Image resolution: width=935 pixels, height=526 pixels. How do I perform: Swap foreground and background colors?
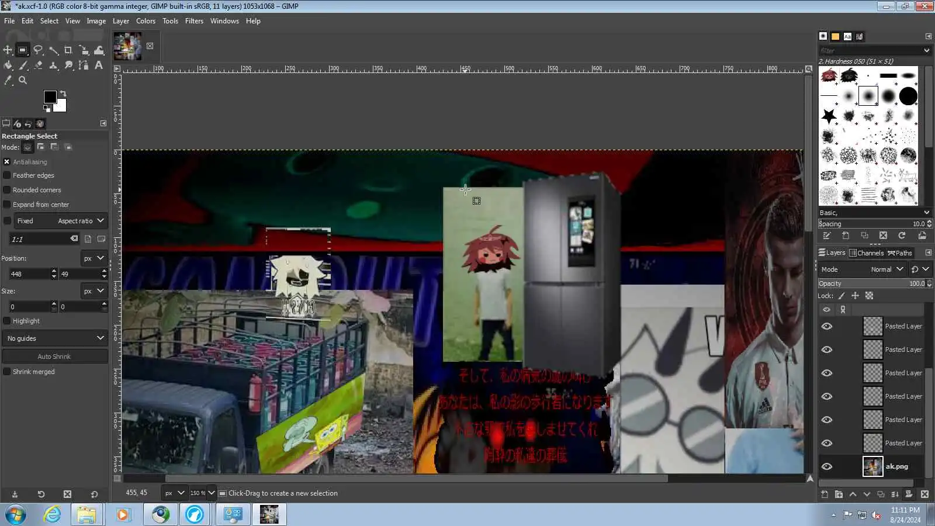(63, 94)
